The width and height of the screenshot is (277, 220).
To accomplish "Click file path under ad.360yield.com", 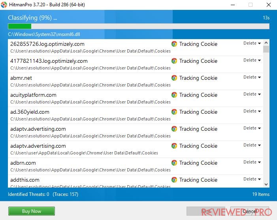I will coord(90,119).
